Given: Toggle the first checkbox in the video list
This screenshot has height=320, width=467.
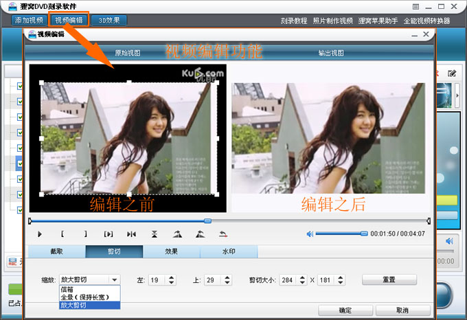Looking at the screenshot, I should coord(20,86).
